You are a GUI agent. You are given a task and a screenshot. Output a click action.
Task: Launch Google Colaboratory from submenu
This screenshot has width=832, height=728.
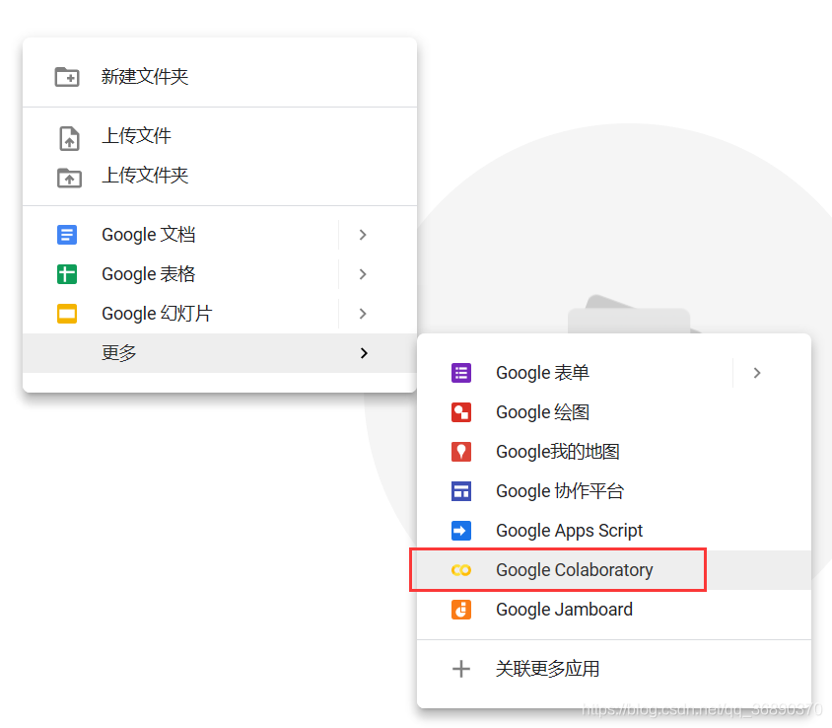click(x=614, y=570)
